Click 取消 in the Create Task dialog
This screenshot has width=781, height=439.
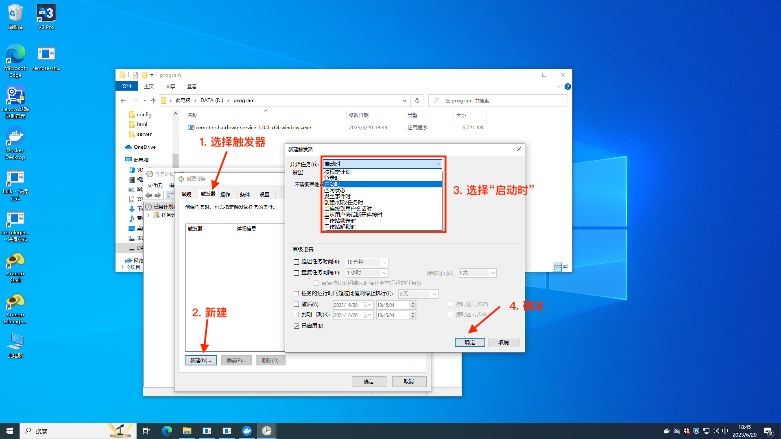[x=409, y=382]
